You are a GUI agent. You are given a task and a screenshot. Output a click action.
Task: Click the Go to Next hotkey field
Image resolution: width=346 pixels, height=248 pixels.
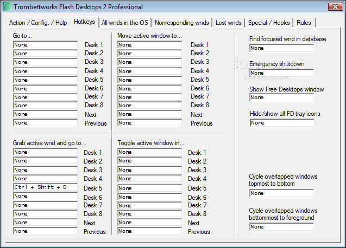(46, 114)
